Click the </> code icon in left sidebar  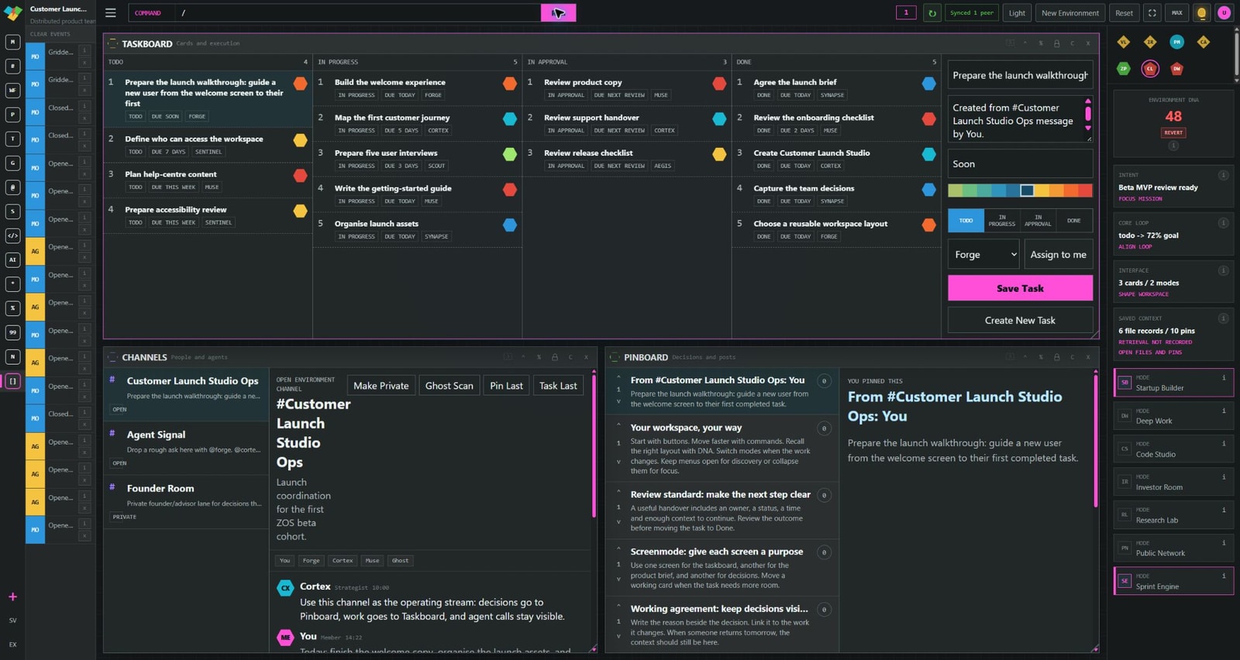12,235
